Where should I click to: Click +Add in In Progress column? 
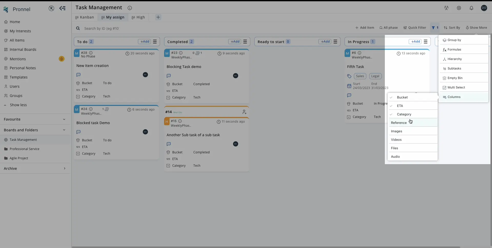point(415,42)
